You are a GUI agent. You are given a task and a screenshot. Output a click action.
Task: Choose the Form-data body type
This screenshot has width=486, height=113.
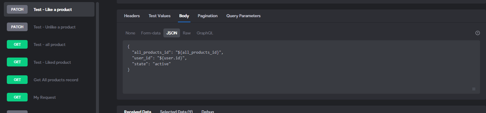click(151, 33)
